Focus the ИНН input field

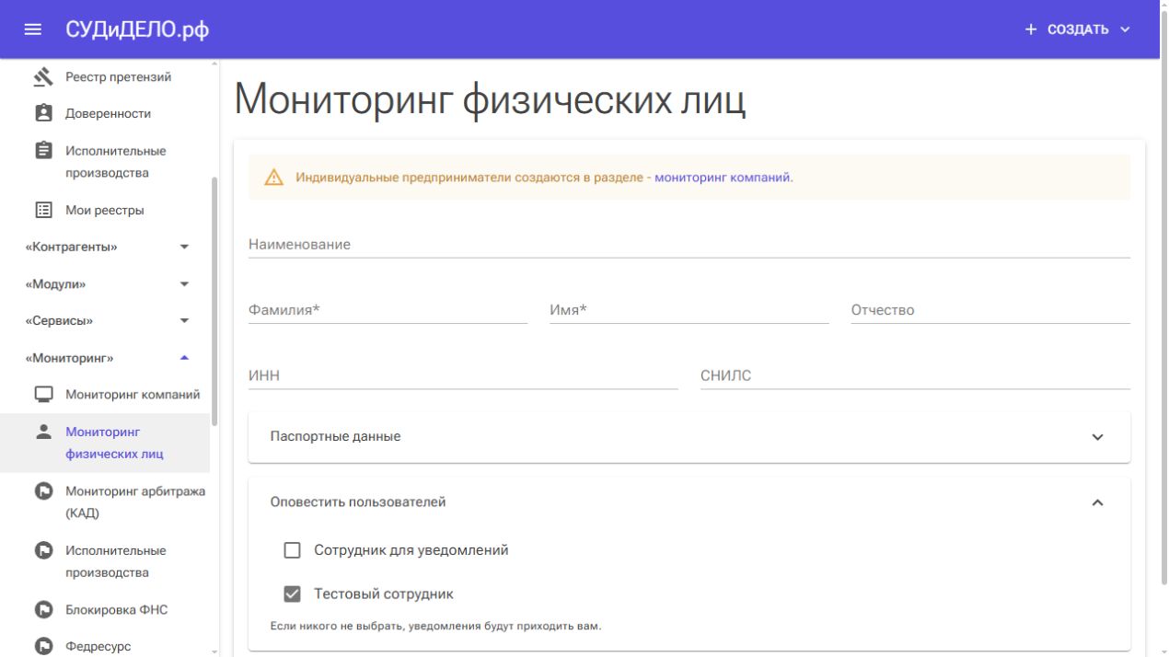pyautogui.click(x=463, y=375)
